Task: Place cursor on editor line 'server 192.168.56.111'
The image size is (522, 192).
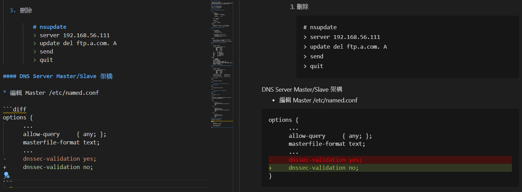Action: tap(75, 35)
